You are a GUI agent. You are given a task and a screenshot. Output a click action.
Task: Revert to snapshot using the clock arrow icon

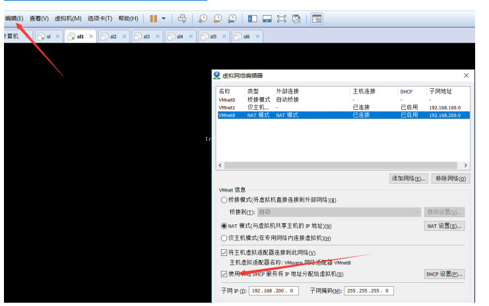(x=217, y=18)
